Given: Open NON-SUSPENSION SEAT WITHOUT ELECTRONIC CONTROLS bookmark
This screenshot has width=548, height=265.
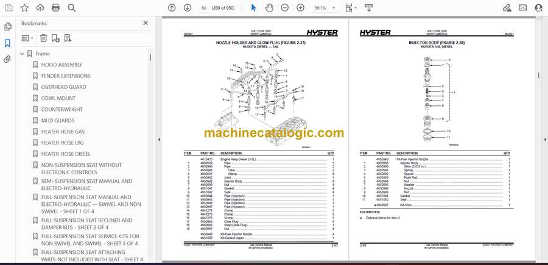Looking at the screenshot, I should (82, 169).
